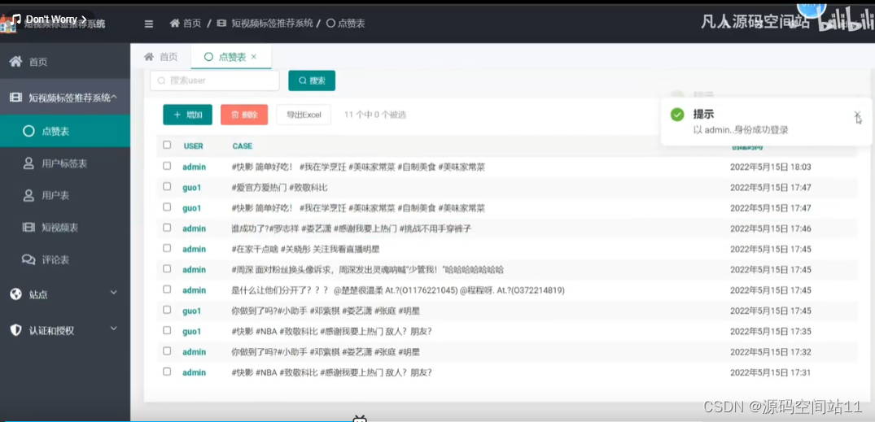This screenshot has width=875, height=422.
Task: Open the guo1 link in #爱官方爱热门 row
Action: [191, 187]
